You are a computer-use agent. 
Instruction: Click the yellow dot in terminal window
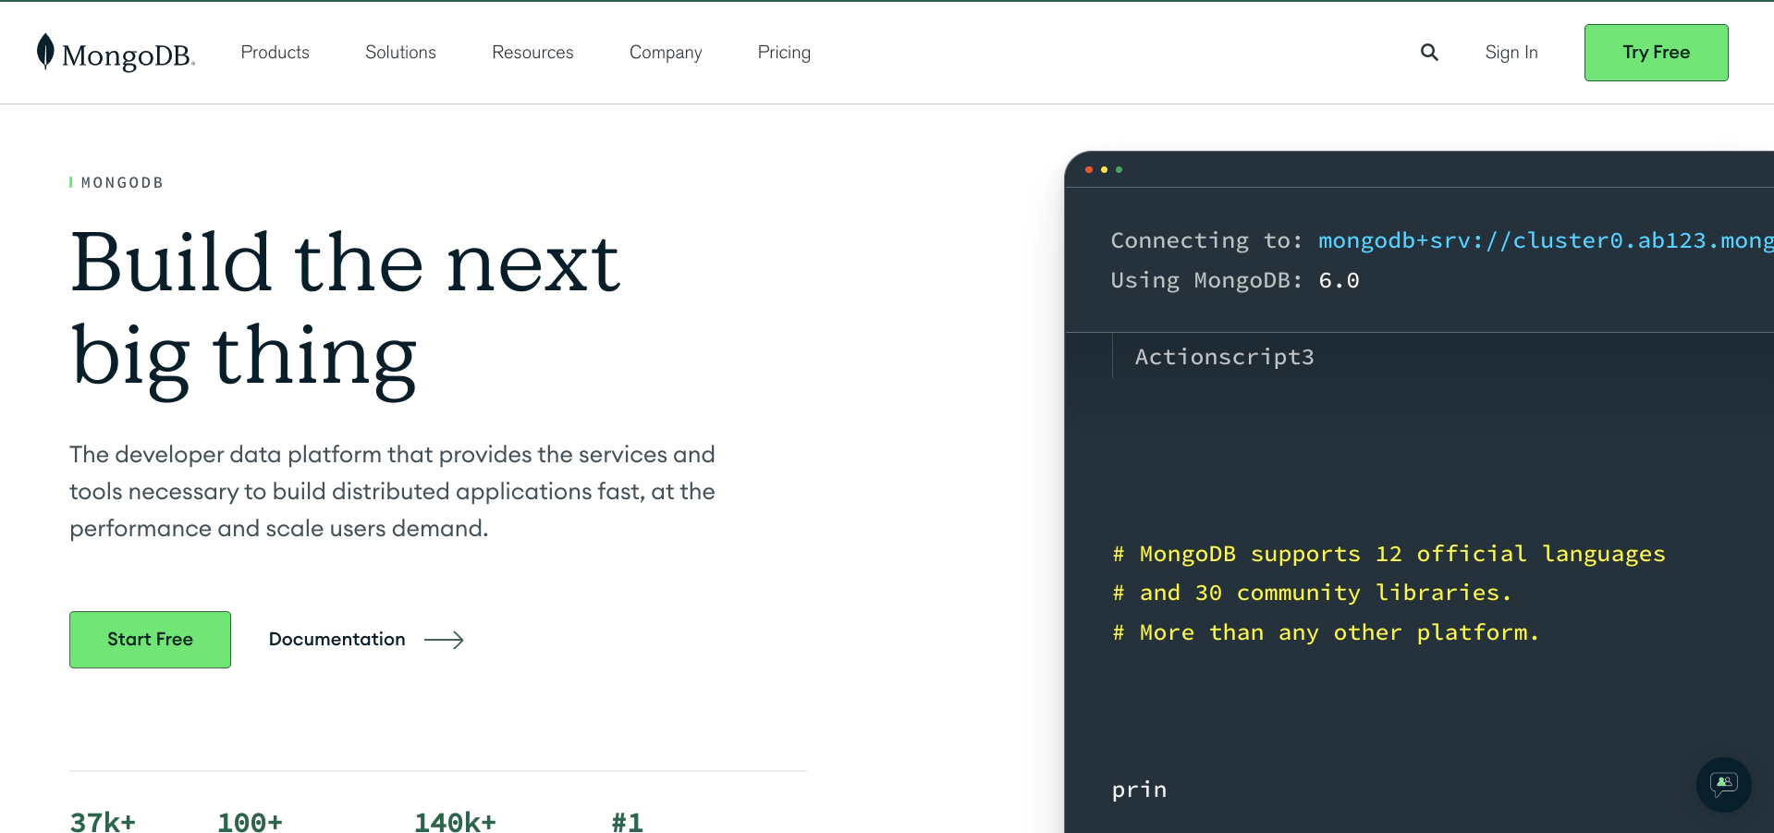1104,170
